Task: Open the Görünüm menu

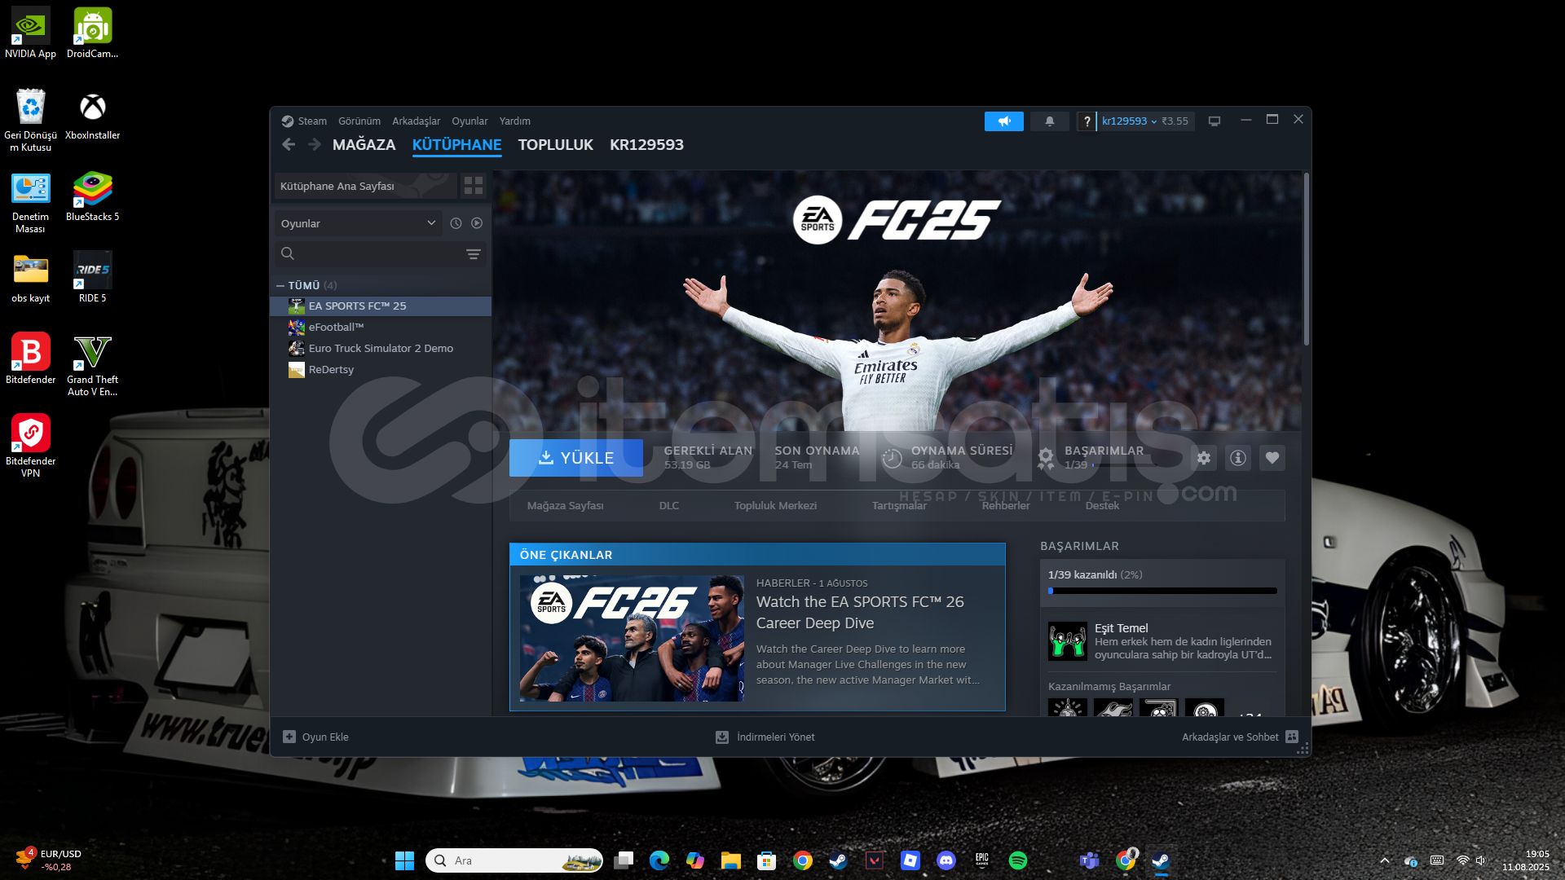Action: pos(359,121)
